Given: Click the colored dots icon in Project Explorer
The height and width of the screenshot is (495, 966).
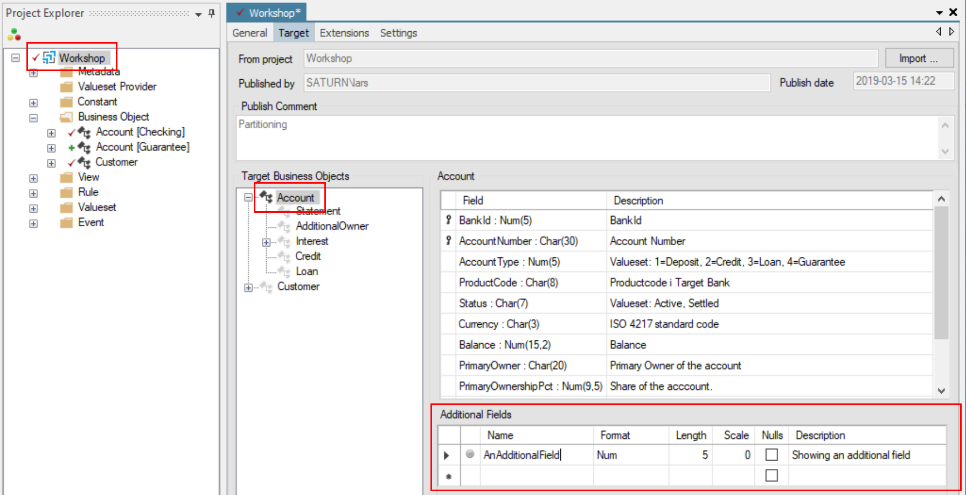Looking at the screenshot, I should tap(14, 35).
